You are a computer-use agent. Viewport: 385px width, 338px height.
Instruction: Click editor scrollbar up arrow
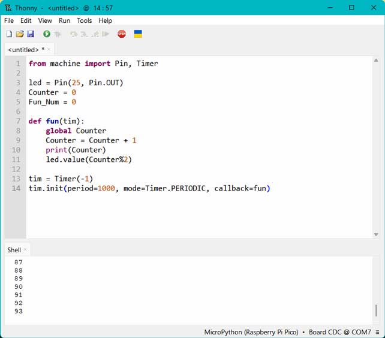(376, 61)
